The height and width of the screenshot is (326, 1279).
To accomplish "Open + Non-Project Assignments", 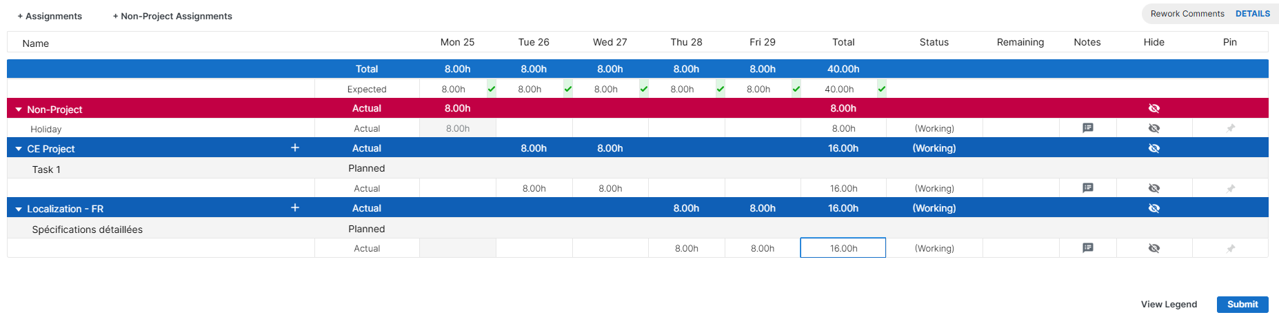I will (172, 16).
